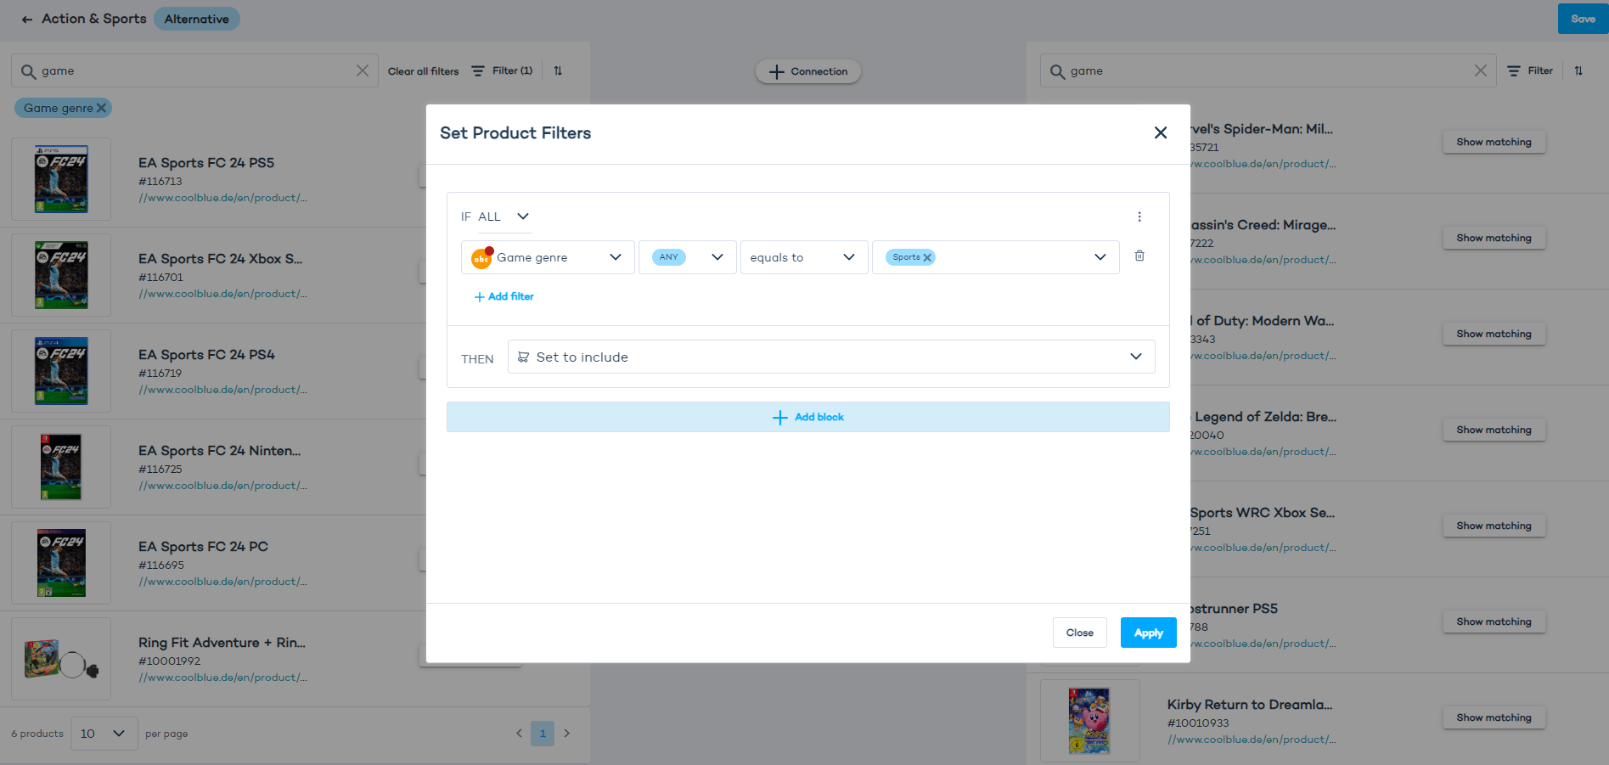The image size is (1609, 765).
Task: Open EA Sports FC 24 PC product link
Action: point(223,582)
